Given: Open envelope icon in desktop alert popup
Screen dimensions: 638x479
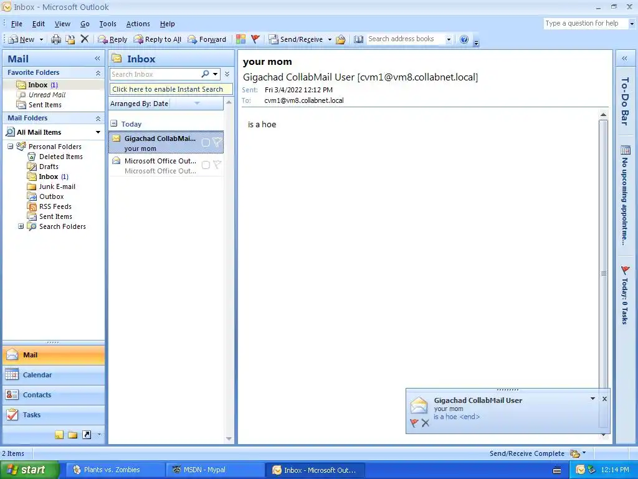Looking at the screenshot, I should pos(419,405).
